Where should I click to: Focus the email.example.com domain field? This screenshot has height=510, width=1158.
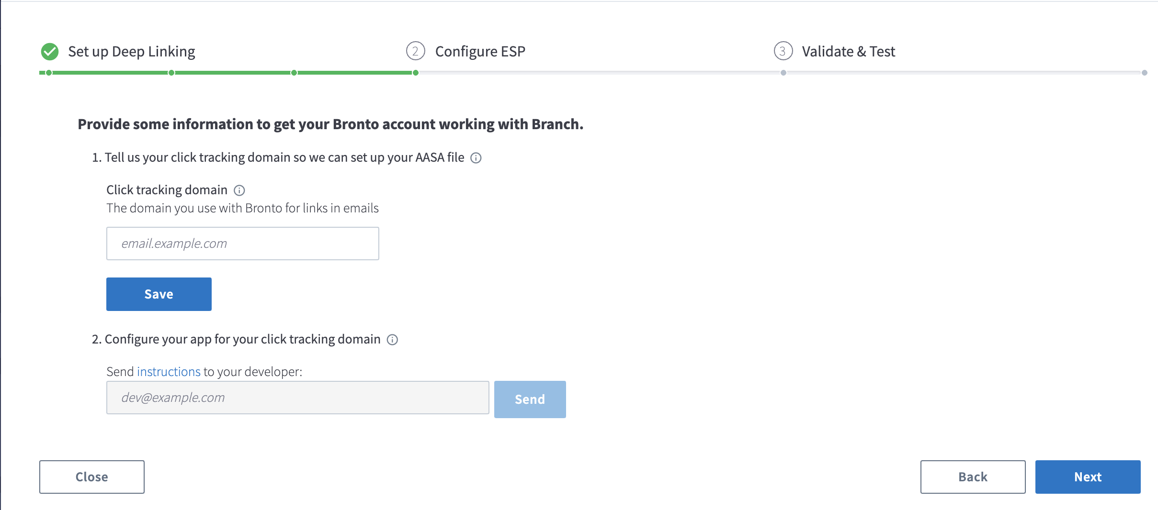point(242,244)
